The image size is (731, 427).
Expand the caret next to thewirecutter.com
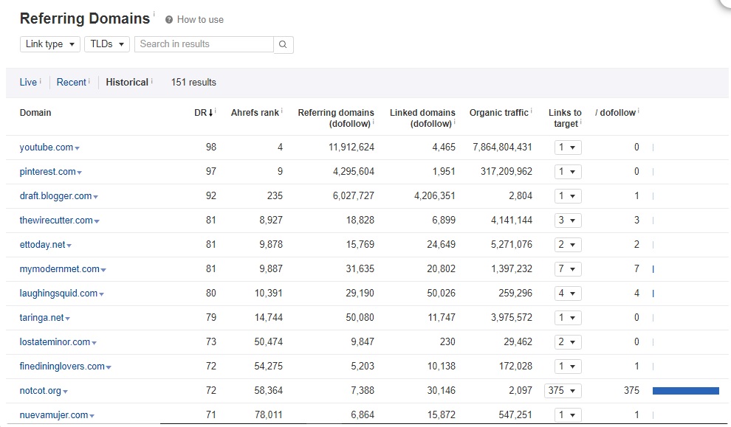coord(97,221)
